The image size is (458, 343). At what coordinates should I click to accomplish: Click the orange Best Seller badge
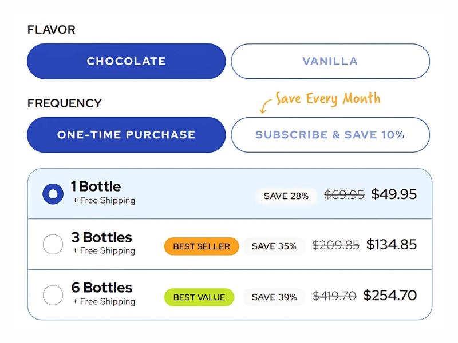tap(202, 246)
